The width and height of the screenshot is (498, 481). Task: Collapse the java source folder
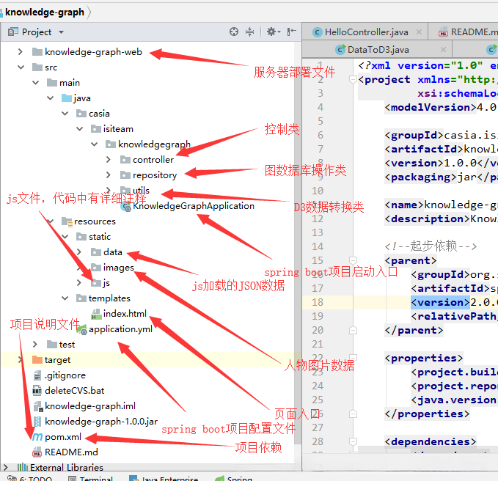[x=50, y=98]
